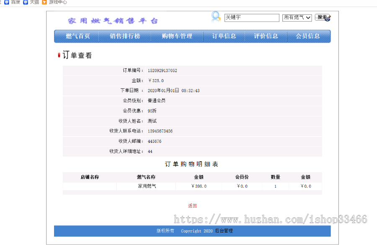Open the 天猫 bookmark icon

coord(26,3)
